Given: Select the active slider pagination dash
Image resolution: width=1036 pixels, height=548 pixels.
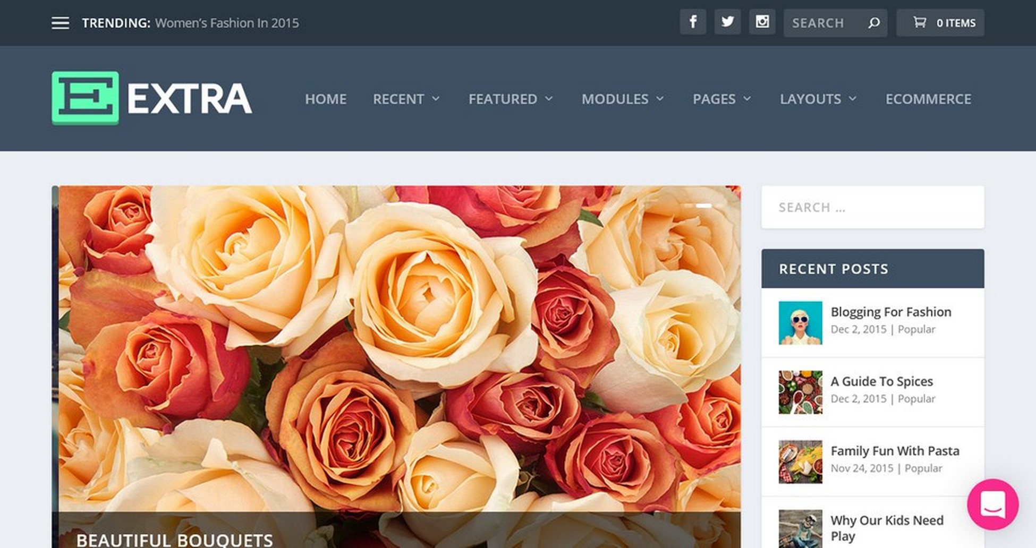Looking at the screenshot, I should pyautogui.click(x=703, y=206).
